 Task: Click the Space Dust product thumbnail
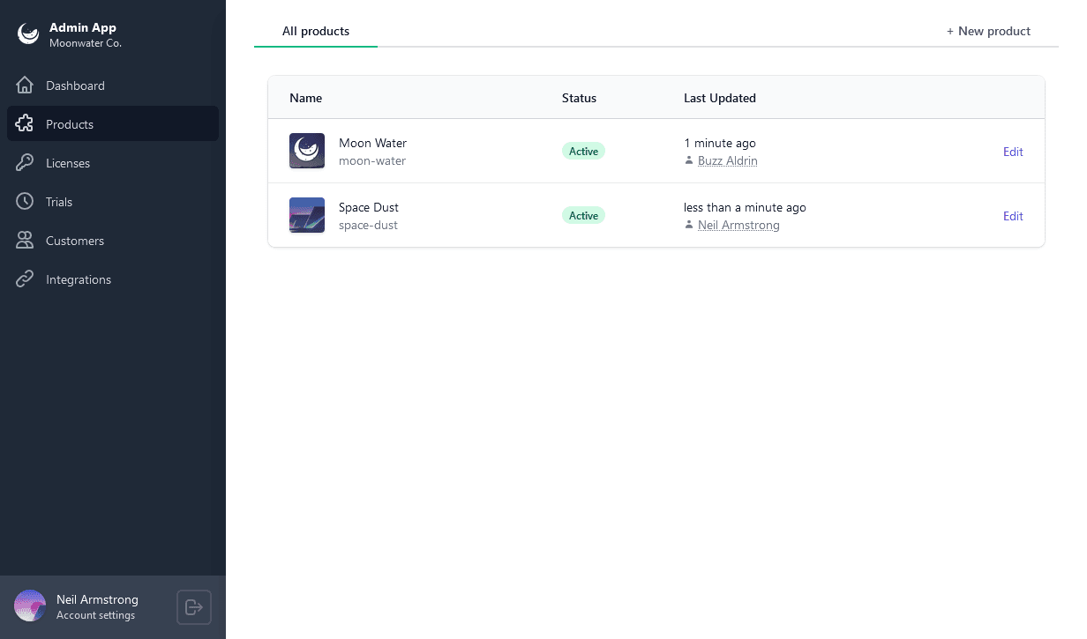[307, 215]
